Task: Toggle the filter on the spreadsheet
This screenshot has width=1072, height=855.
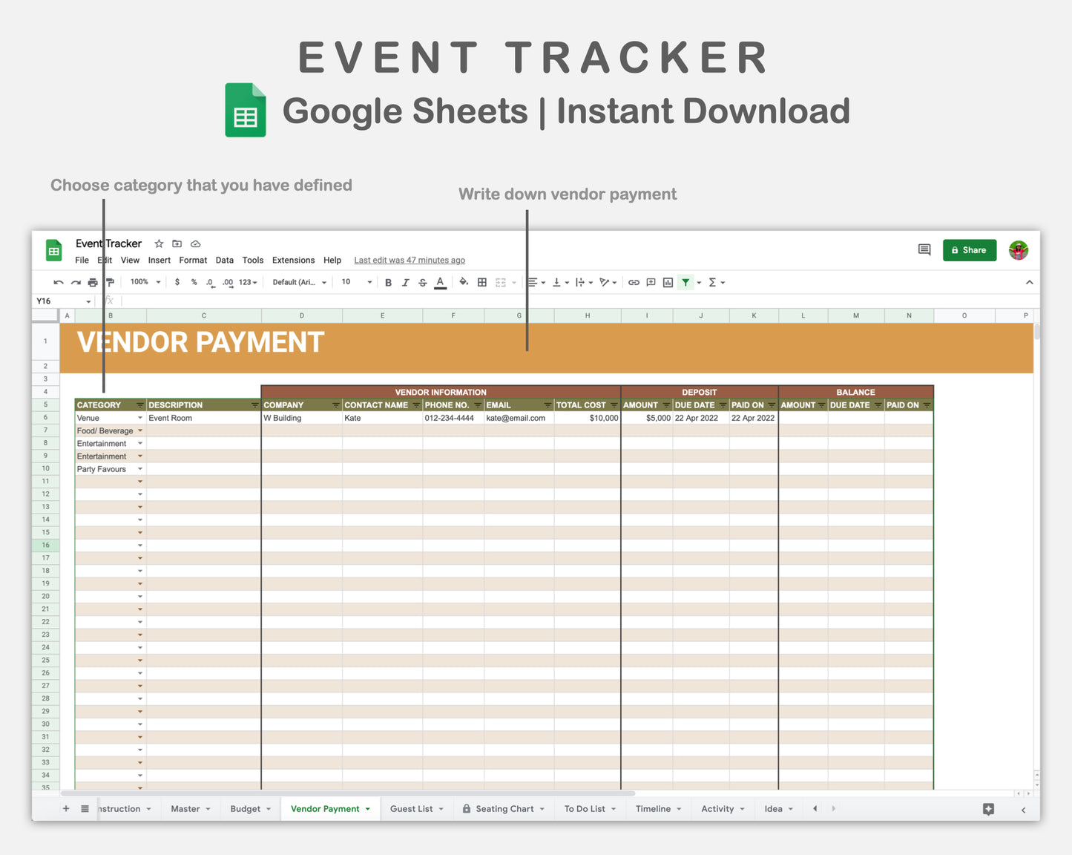Action: coord(685,282)
